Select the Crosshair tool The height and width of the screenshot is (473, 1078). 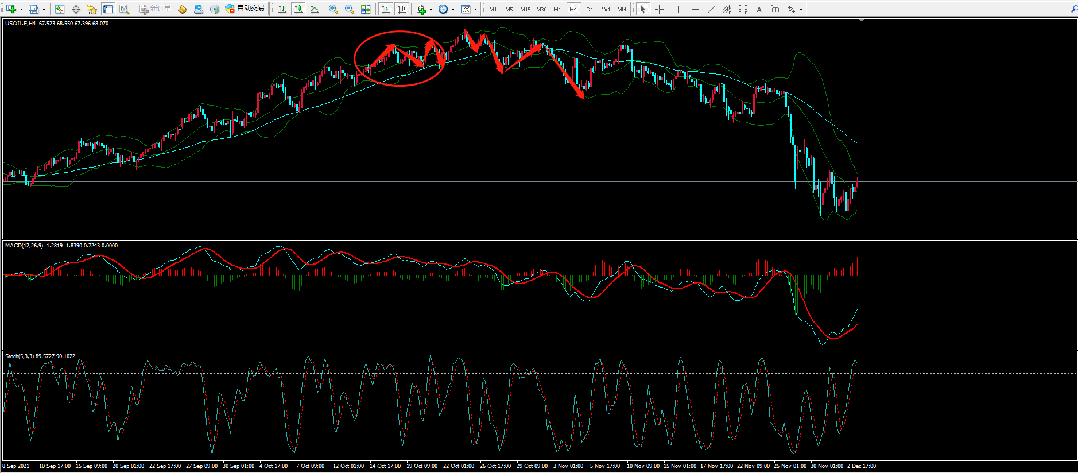pyautogui.click(x=659, y=9)
